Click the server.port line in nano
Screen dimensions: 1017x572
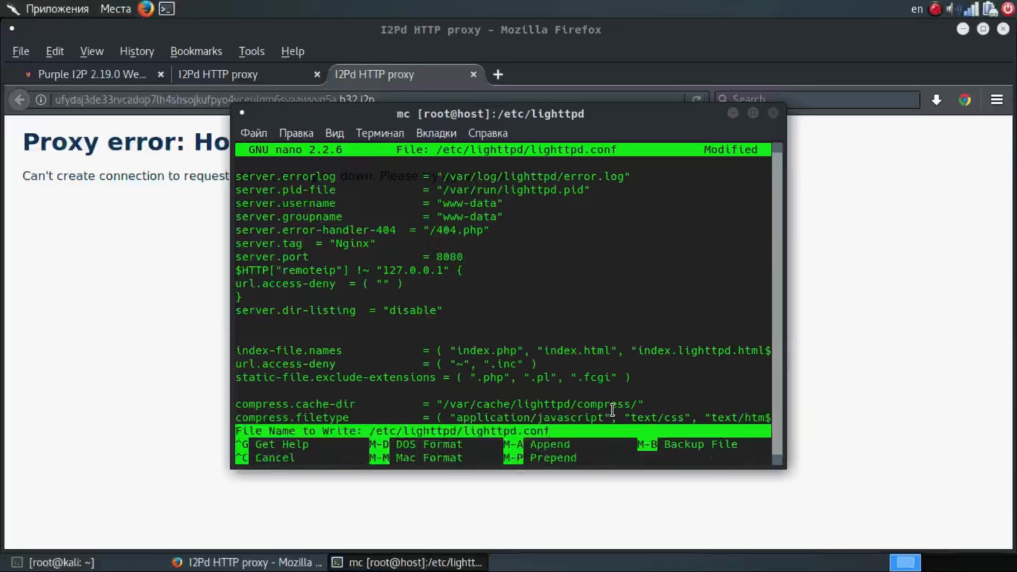[x=349, y=257]
